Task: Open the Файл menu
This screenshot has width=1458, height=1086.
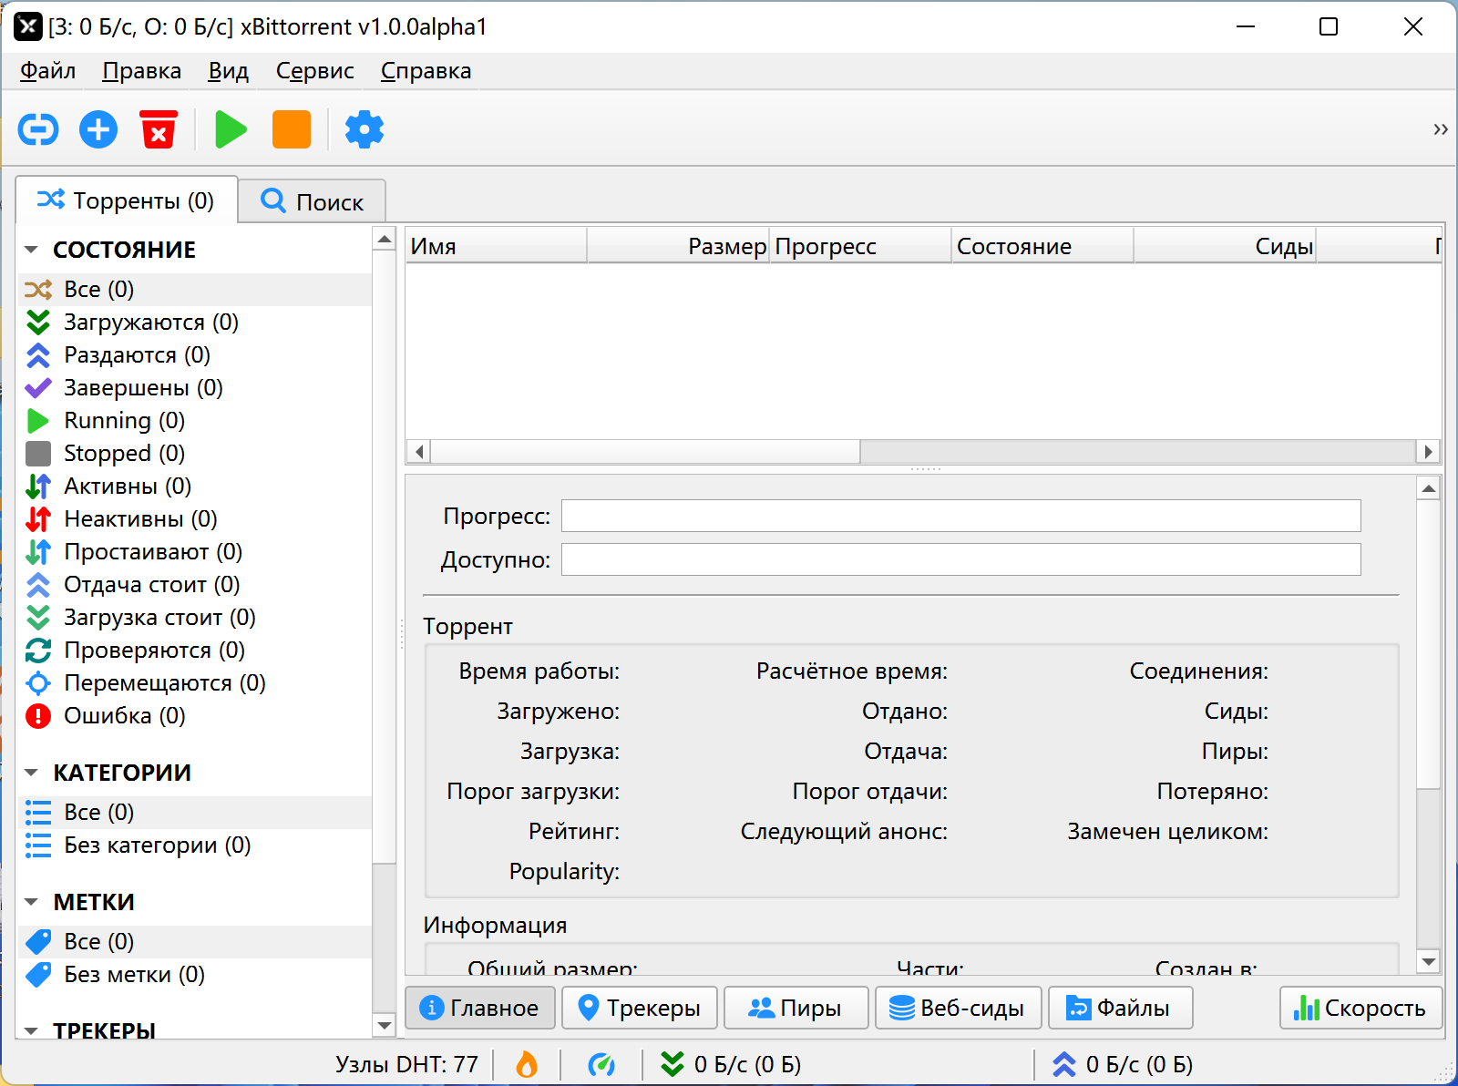Action: [47, 71]
